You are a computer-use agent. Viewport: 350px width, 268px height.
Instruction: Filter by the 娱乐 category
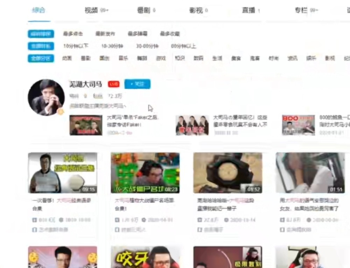pos(311,58)
